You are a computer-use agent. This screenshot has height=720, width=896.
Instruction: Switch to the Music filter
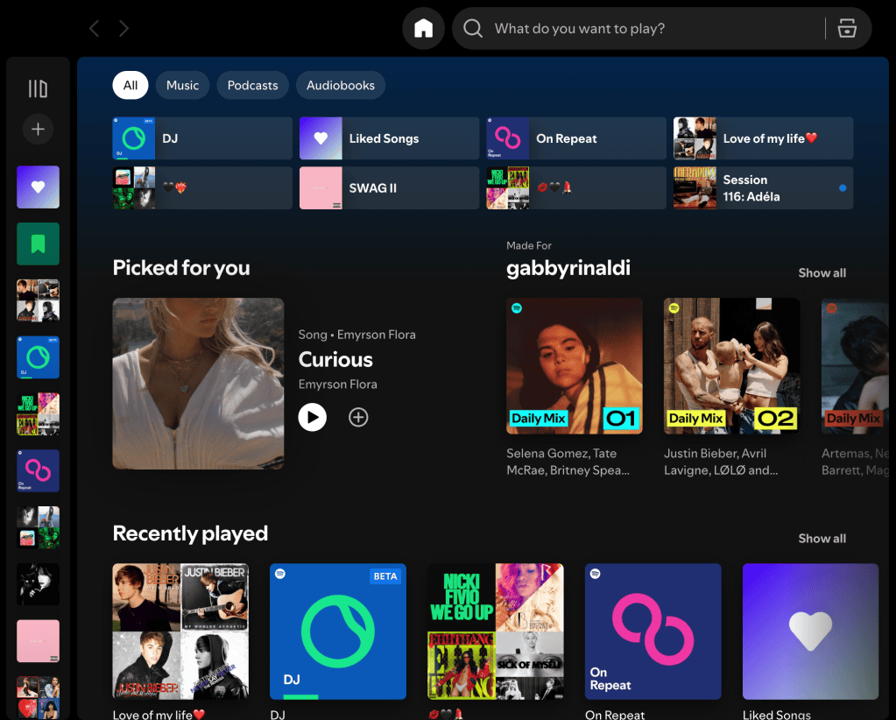tap(182, 85)
